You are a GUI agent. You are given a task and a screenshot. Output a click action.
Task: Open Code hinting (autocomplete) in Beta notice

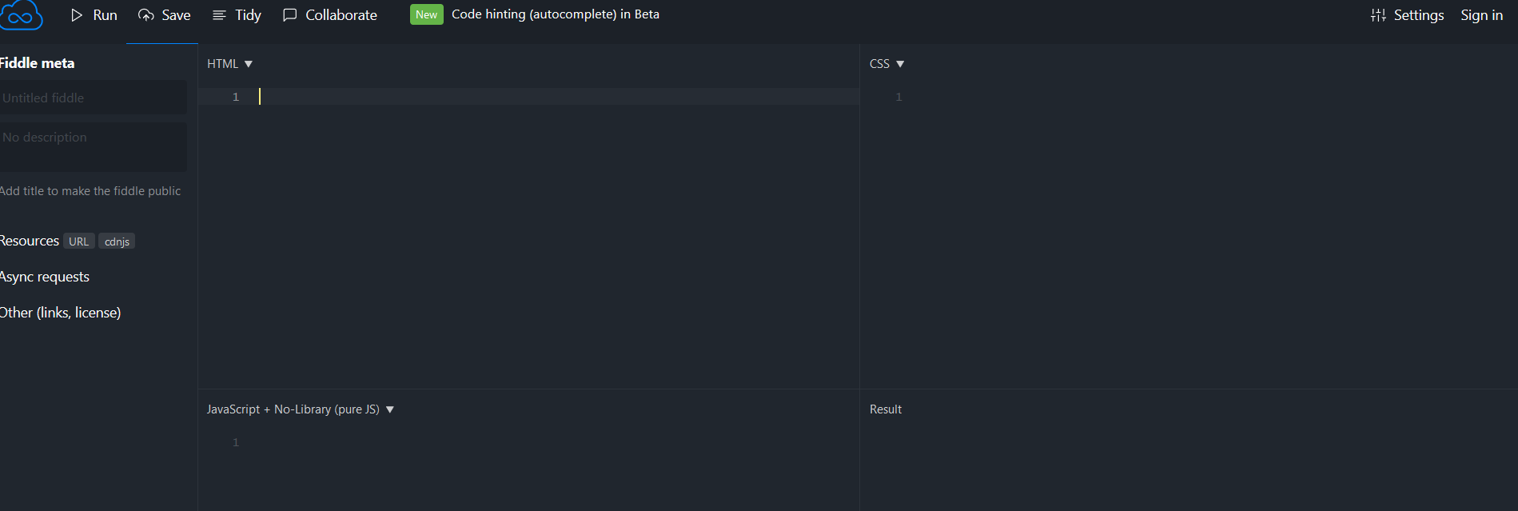click(x=556, y=14)
